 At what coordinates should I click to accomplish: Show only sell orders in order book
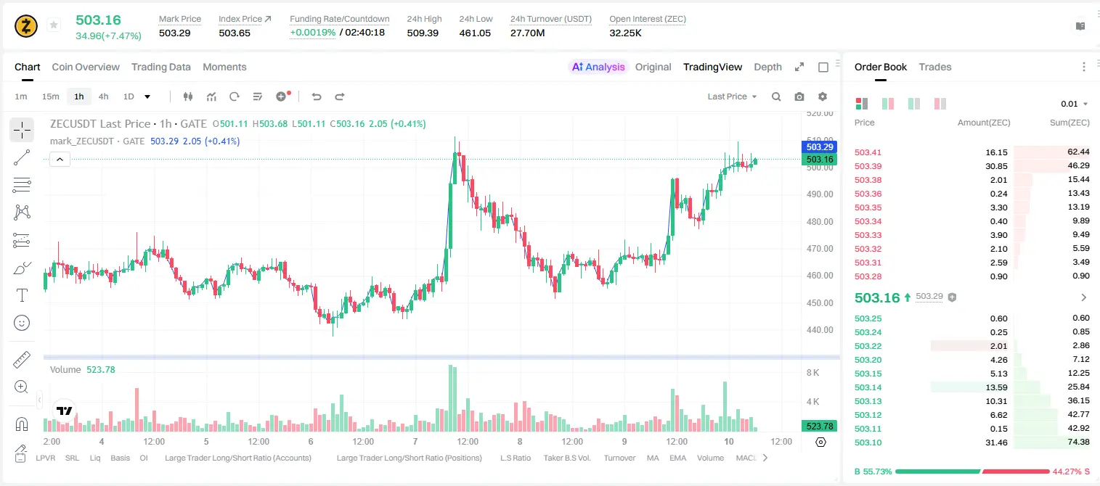tap(940, 104)
